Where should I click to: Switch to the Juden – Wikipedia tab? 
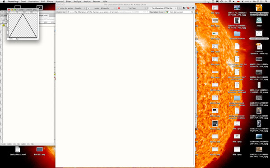pyautogui.click(x=101, y=8)
